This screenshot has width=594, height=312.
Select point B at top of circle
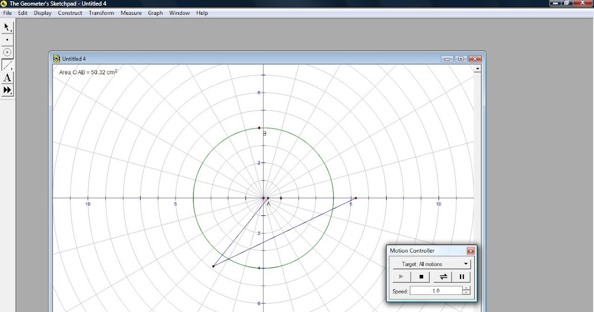[x=259, y=128]
